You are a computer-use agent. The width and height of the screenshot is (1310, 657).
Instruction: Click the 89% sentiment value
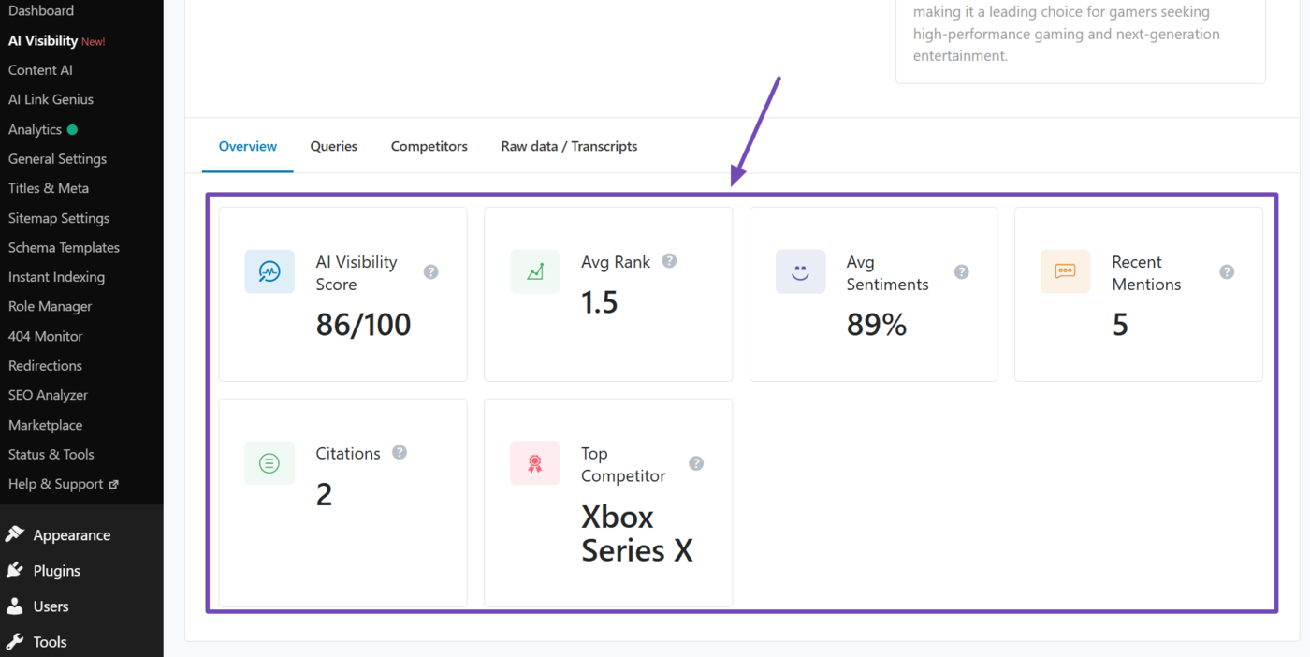pyautogui.click(x=877, y=325)
